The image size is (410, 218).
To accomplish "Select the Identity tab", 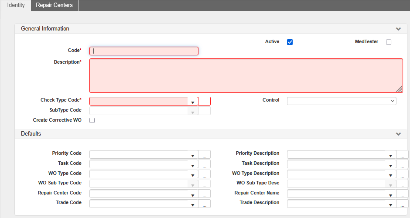I will [16, 5].
